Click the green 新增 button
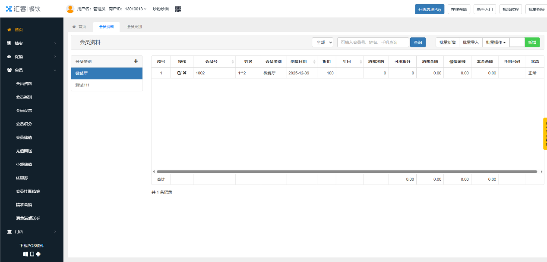This screenshot has height=262, width=547. (x=532, y=43)
